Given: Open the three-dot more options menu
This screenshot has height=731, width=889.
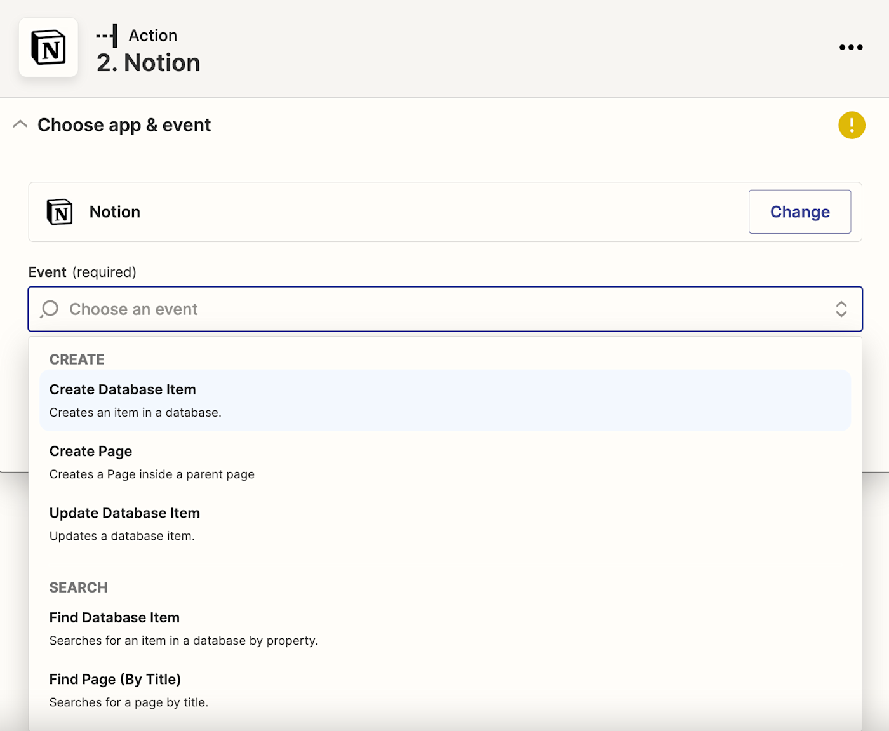Looking at the screenshot, I should coord(851,47).
